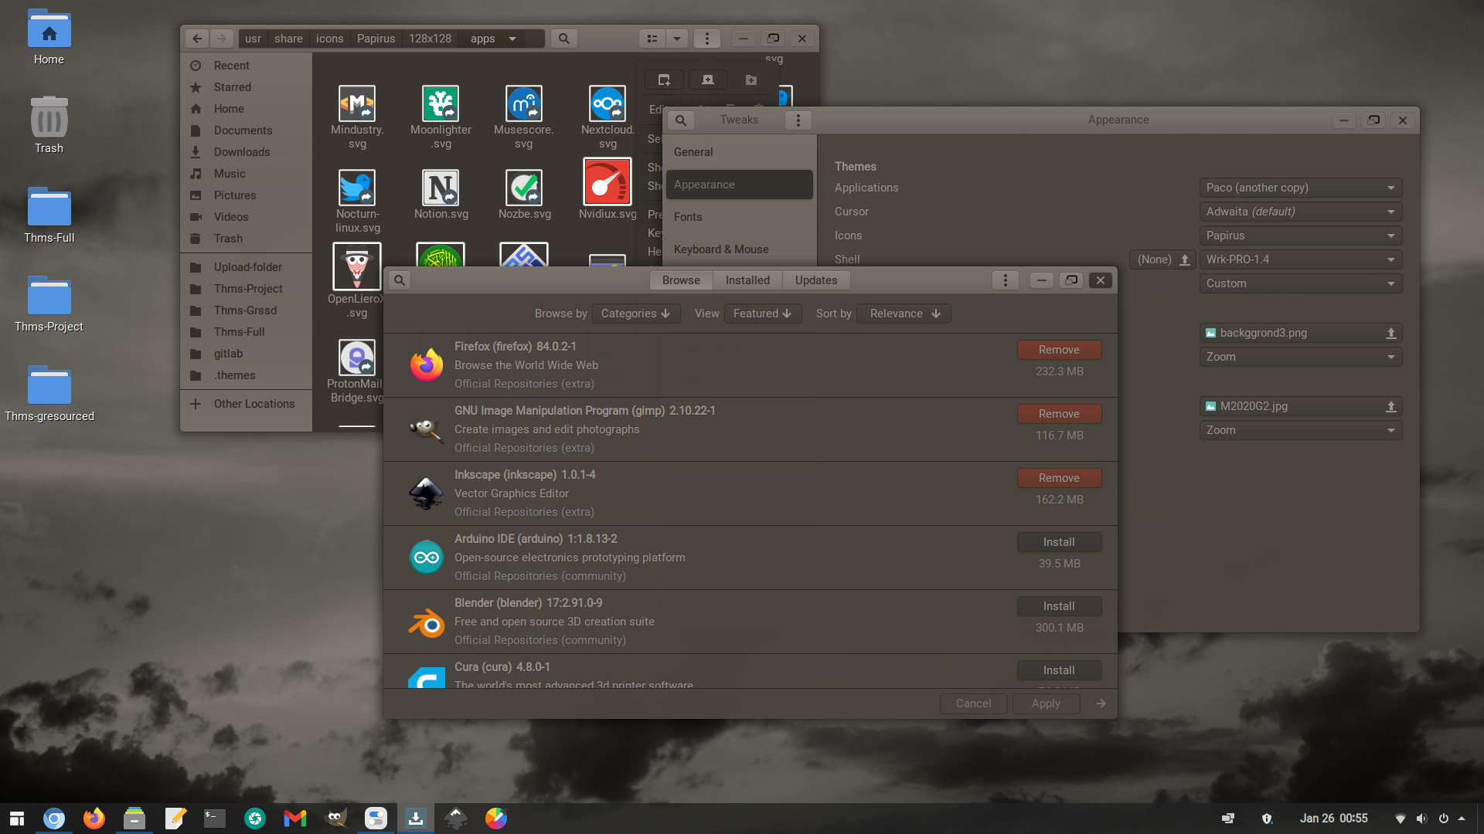The width and height of the screenshot is (1484, 834).
Task: Remove the Firefox package
Action: tap(1059, 350)
